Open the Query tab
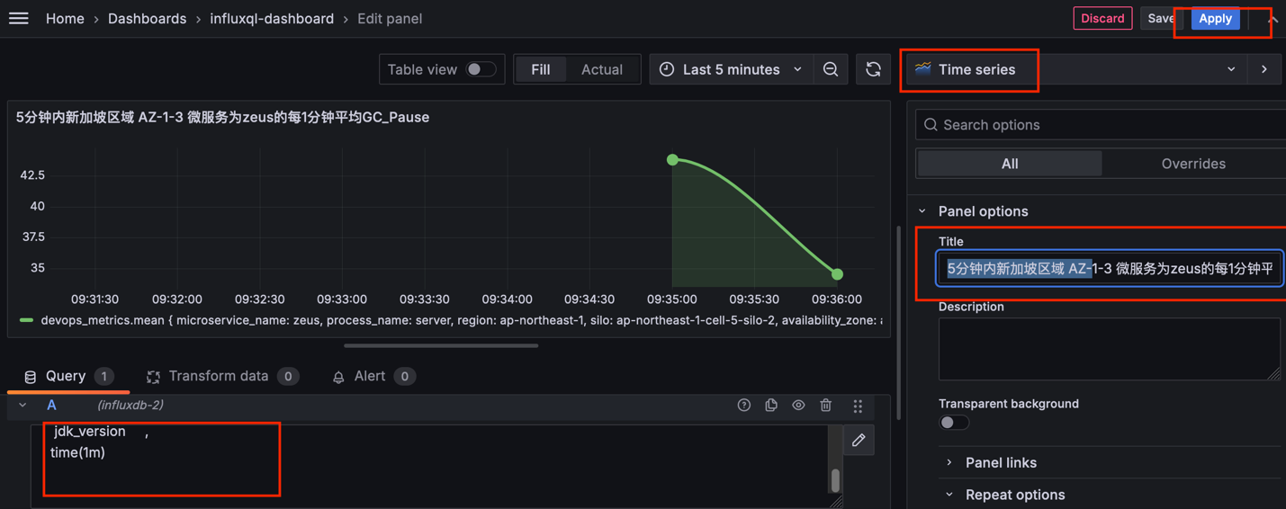 coord(68,376)
